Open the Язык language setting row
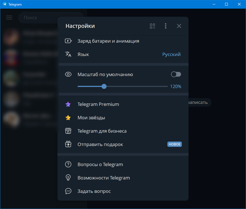The width and height of the screenshot is (246, 209). [x=123, y=54]
